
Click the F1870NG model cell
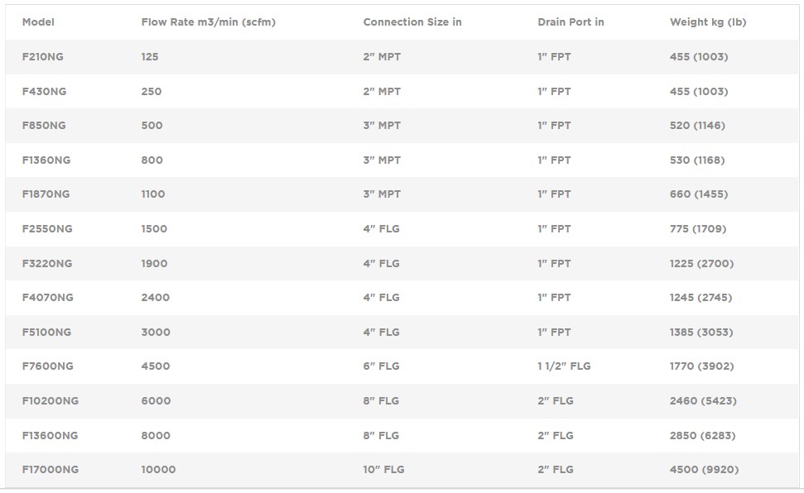[46, 194]
